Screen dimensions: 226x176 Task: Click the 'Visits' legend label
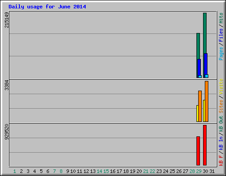pyautogui.click(x=221, y=87)
